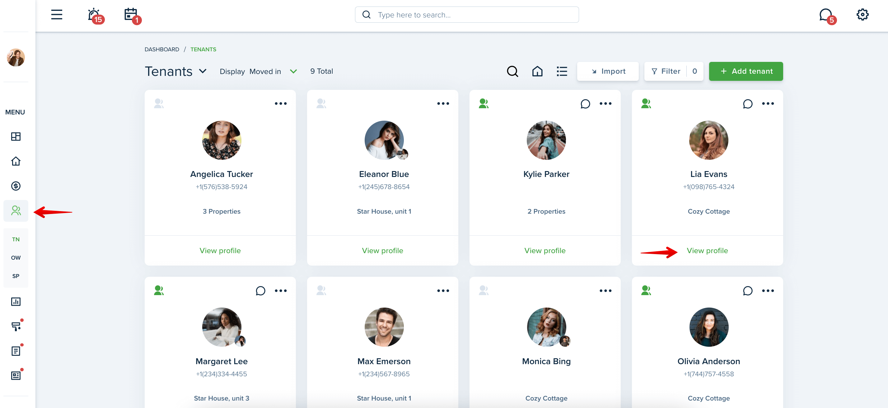This screenshot has height=408, width=888.
Task: Message Margaret Lee via chat icon
Action: (261, 291)
